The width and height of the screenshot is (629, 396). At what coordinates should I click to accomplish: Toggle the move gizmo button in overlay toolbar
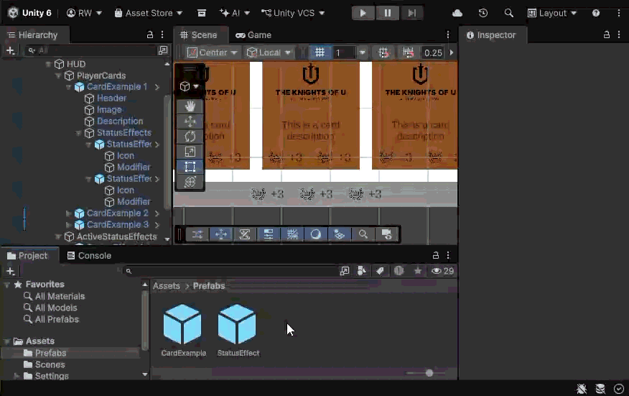(x=220, y=234)
